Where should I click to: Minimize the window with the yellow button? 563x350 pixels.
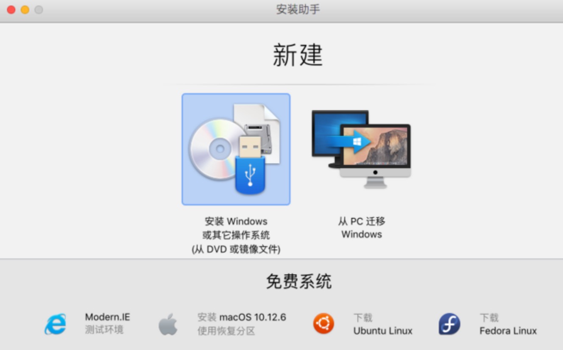click(25, 9)
